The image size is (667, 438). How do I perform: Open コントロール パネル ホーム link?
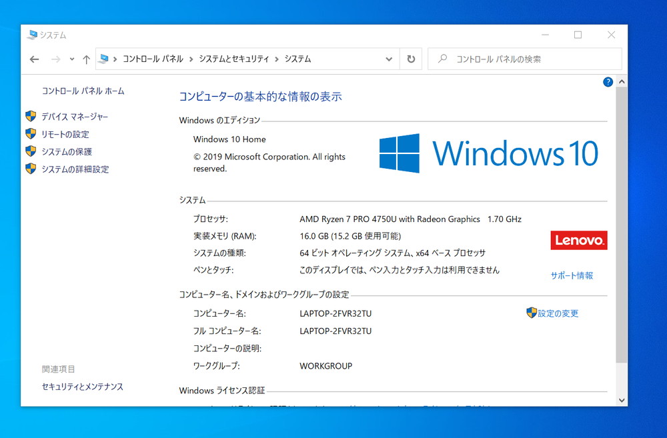pos(83,91)
